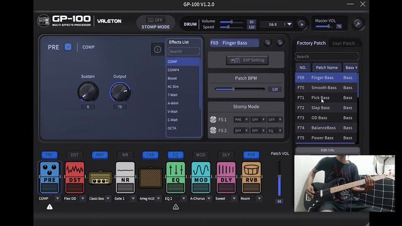The height and width of the screenshot is (226, 402).
Task: Adjust the Patch BPM slider
Action: click(x=240, y=89)
